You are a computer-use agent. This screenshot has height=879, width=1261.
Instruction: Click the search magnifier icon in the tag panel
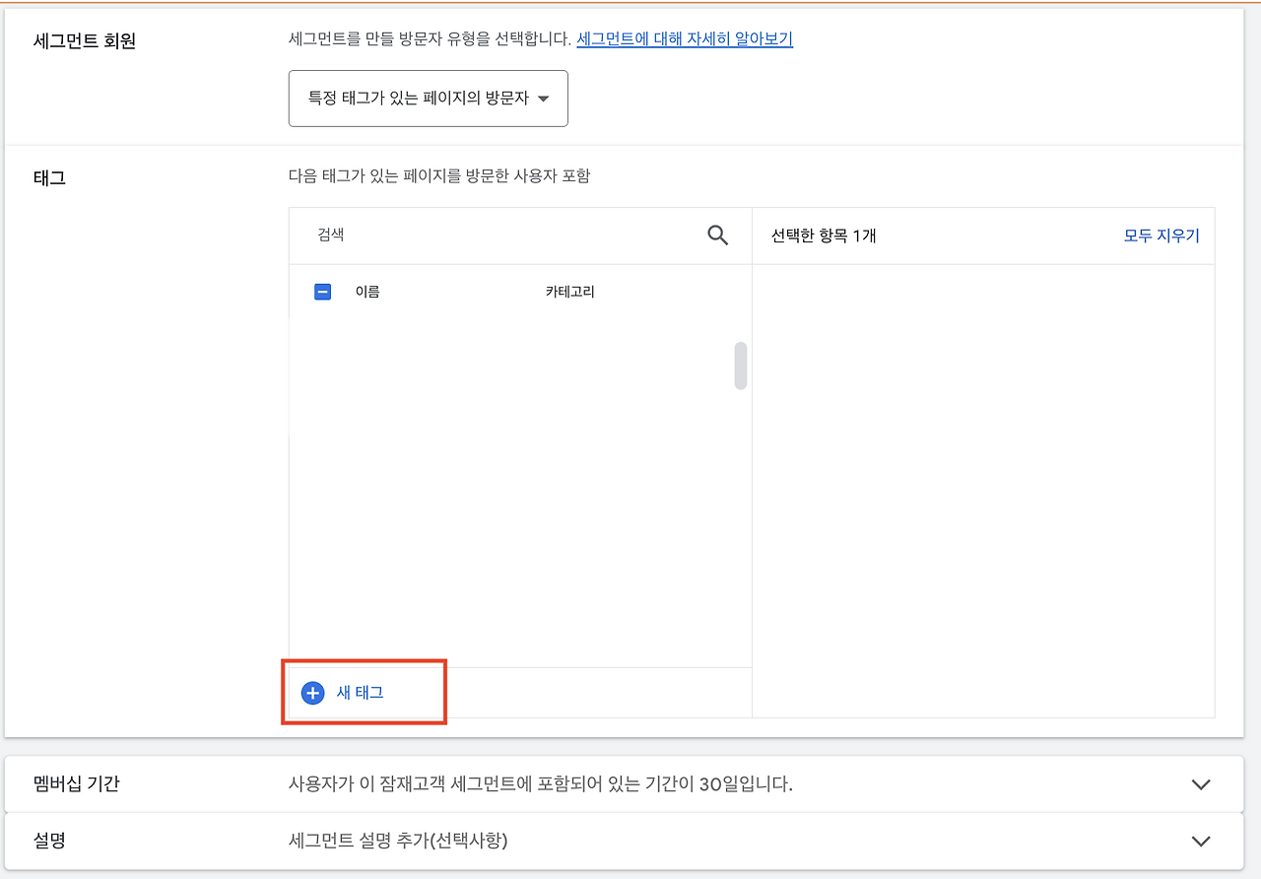click(x=717, y=235)
